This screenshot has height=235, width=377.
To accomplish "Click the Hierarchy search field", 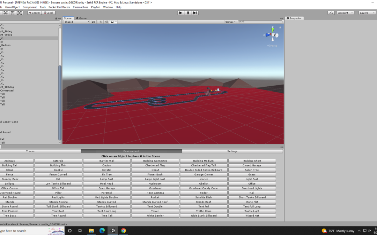I will pos(30,22).
